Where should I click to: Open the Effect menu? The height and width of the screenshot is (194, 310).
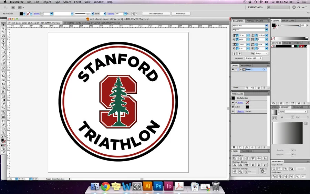77,2
